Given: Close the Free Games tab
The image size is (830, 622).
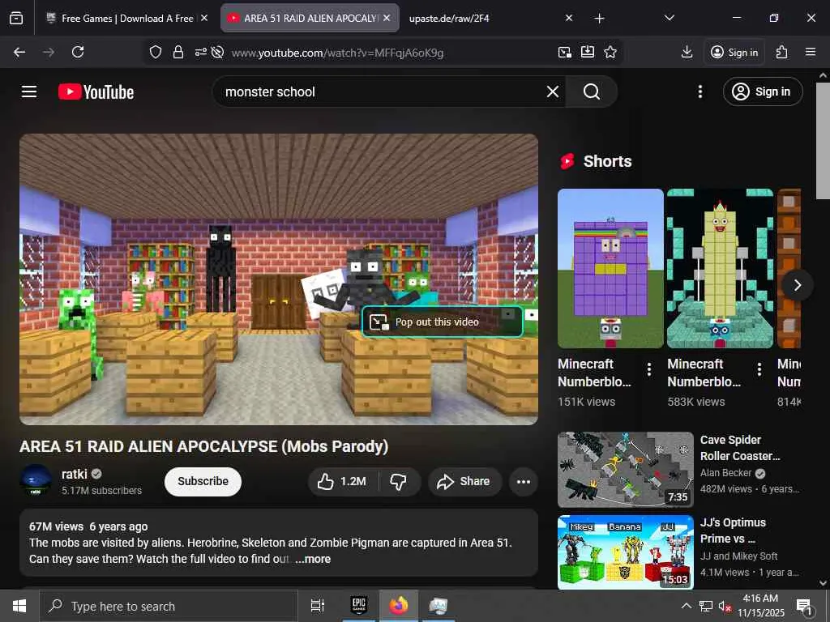Looking at the screenshot, I should (204, 18).
